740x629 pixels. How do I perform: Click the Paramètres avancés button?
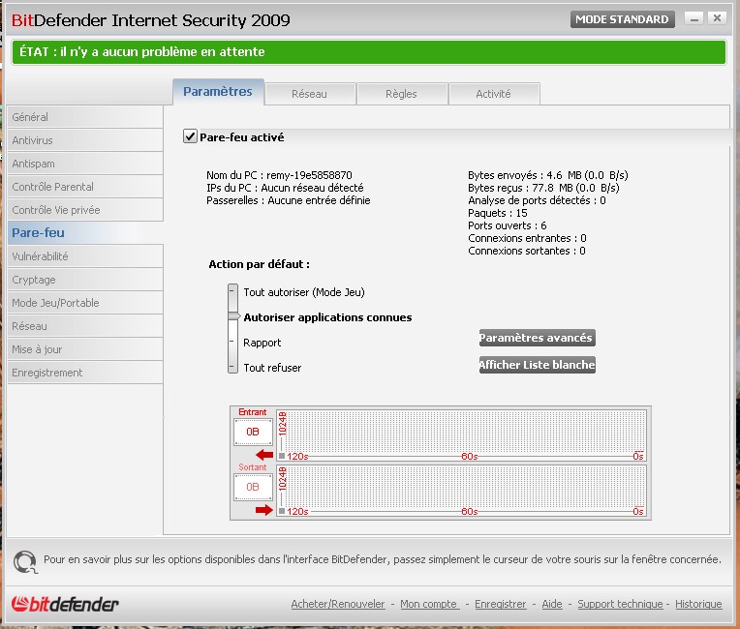(x=537, y=338)
